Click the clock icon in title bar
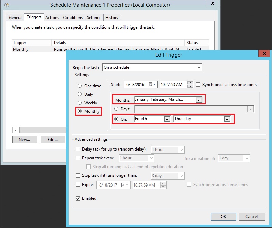Image resolution: width=272 pixels, height=228 pixels. 6,5
